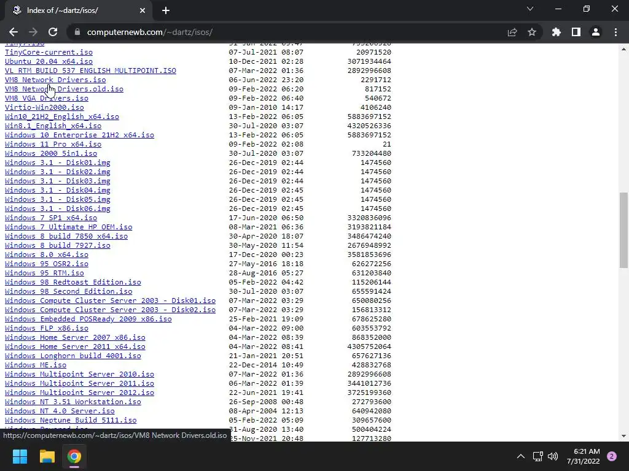Screen dimensions: 629x471
Task: Click the scrollbar down arrow
Action: tap(623, 436)
